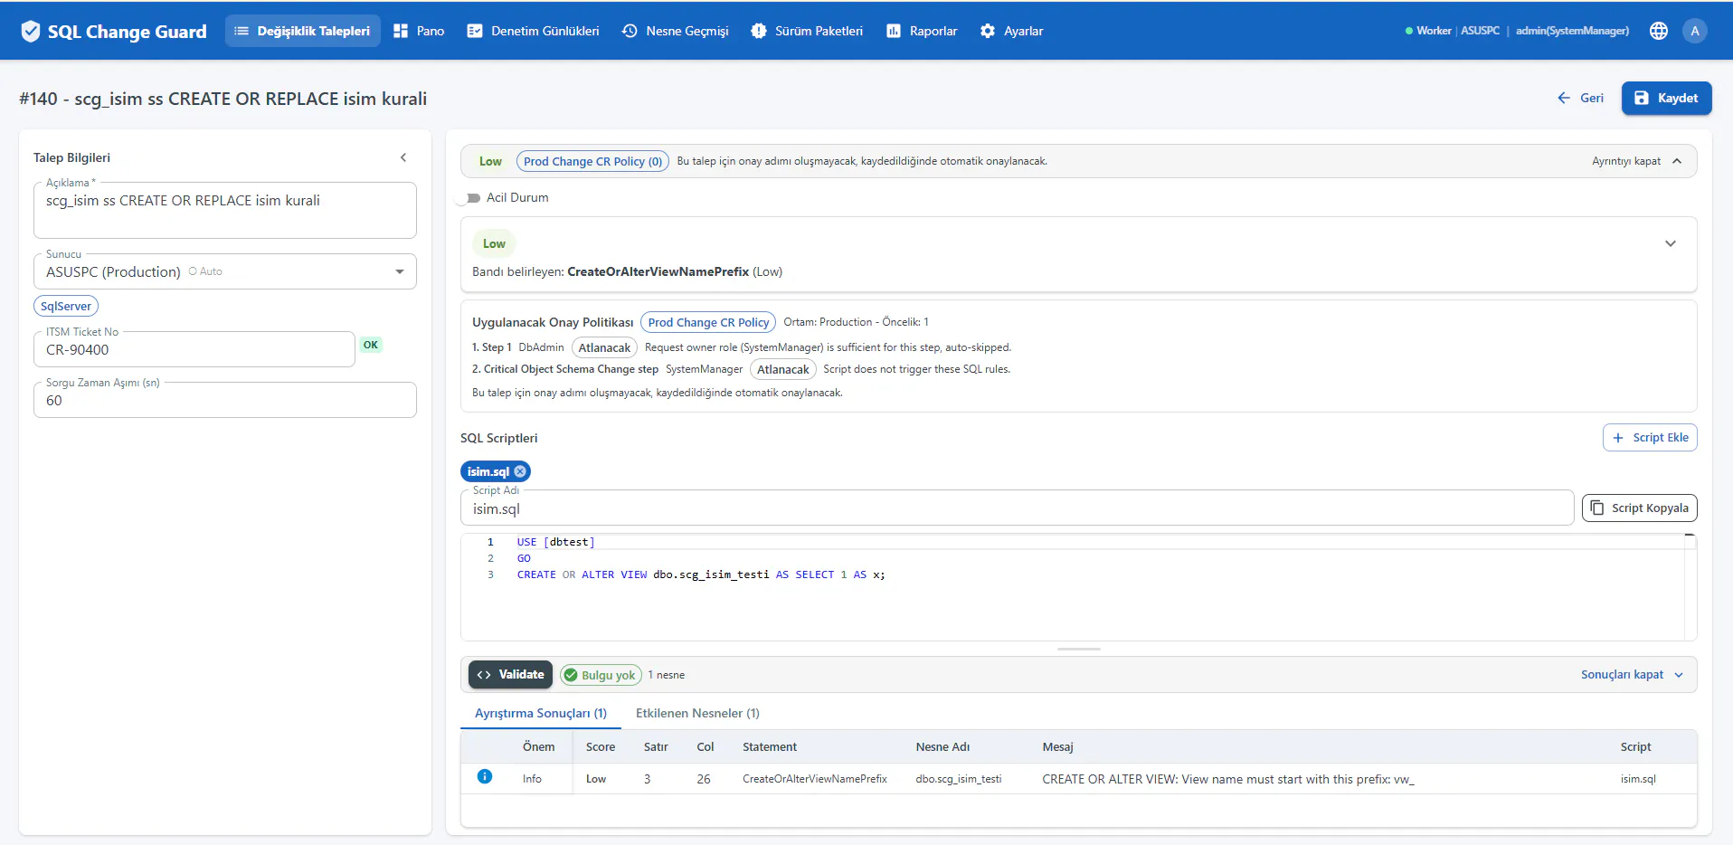Collapse the Talep Bilgileri panel
Screen dimensions: 1733x845
403,157
